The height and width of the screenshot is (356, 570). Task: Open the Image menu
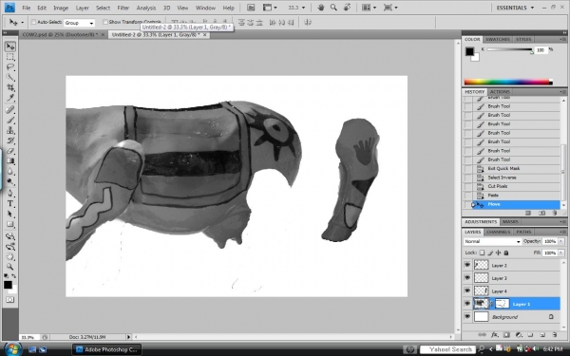click(x=61, y=8)
